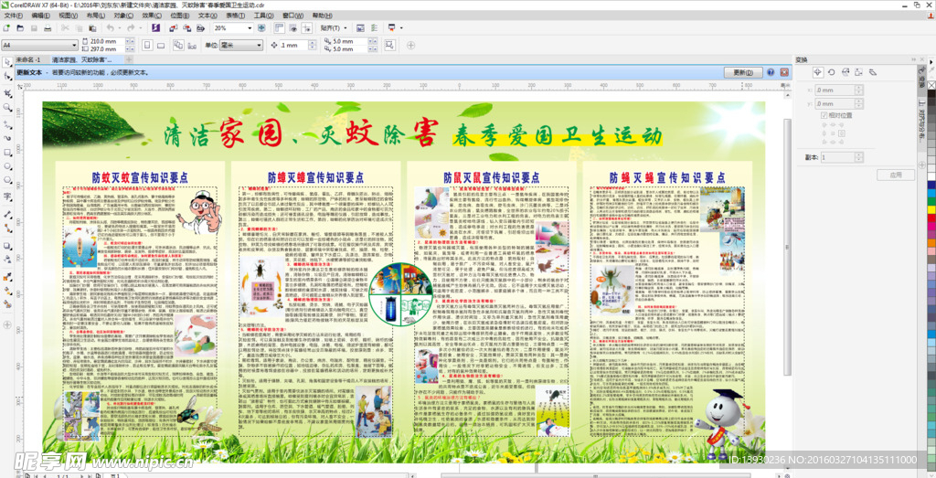Expand the A4 page size dropdown
Screen dimensions: 936x478
pyautogui.click(x=72, y=45)
